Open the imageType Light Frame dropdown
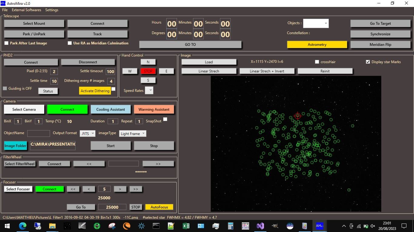The height and width of the screenshot is (232, 414). 133,134
